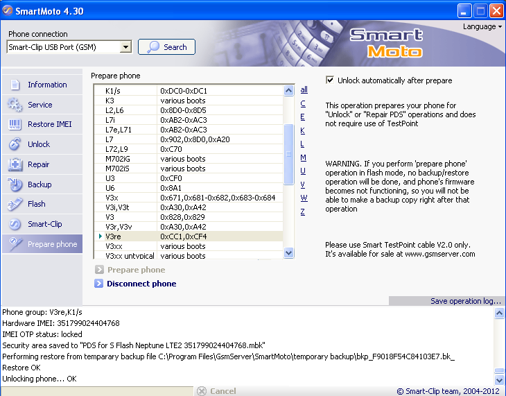The height and width of the screenshot is (396, 506).
Task: Select the K3 model row
Action: (189, 101)
